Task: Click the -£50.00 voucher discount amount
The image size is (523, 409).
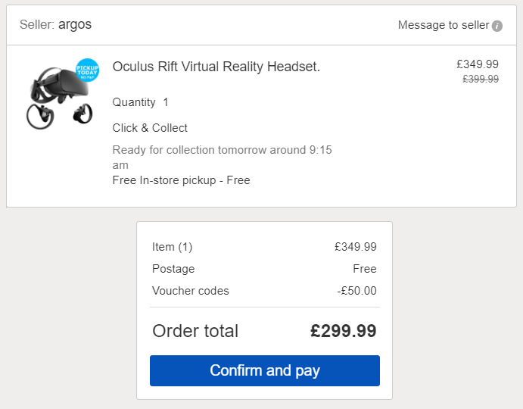Action: 356,291
